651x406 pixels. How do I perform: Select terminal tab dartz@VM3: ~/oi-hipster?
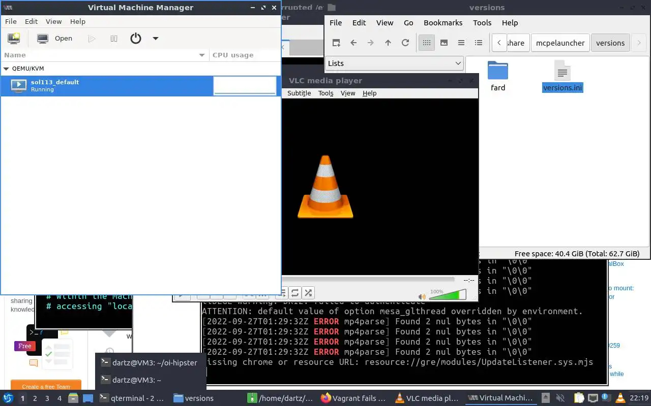click(151, 362)
